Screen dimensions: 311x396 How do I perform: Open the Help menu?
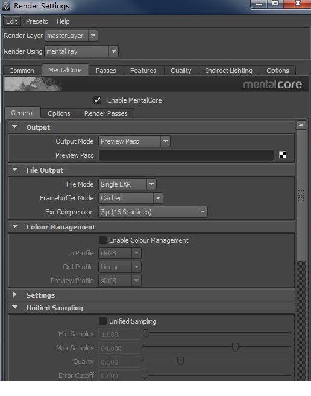(x=63, y=21)
